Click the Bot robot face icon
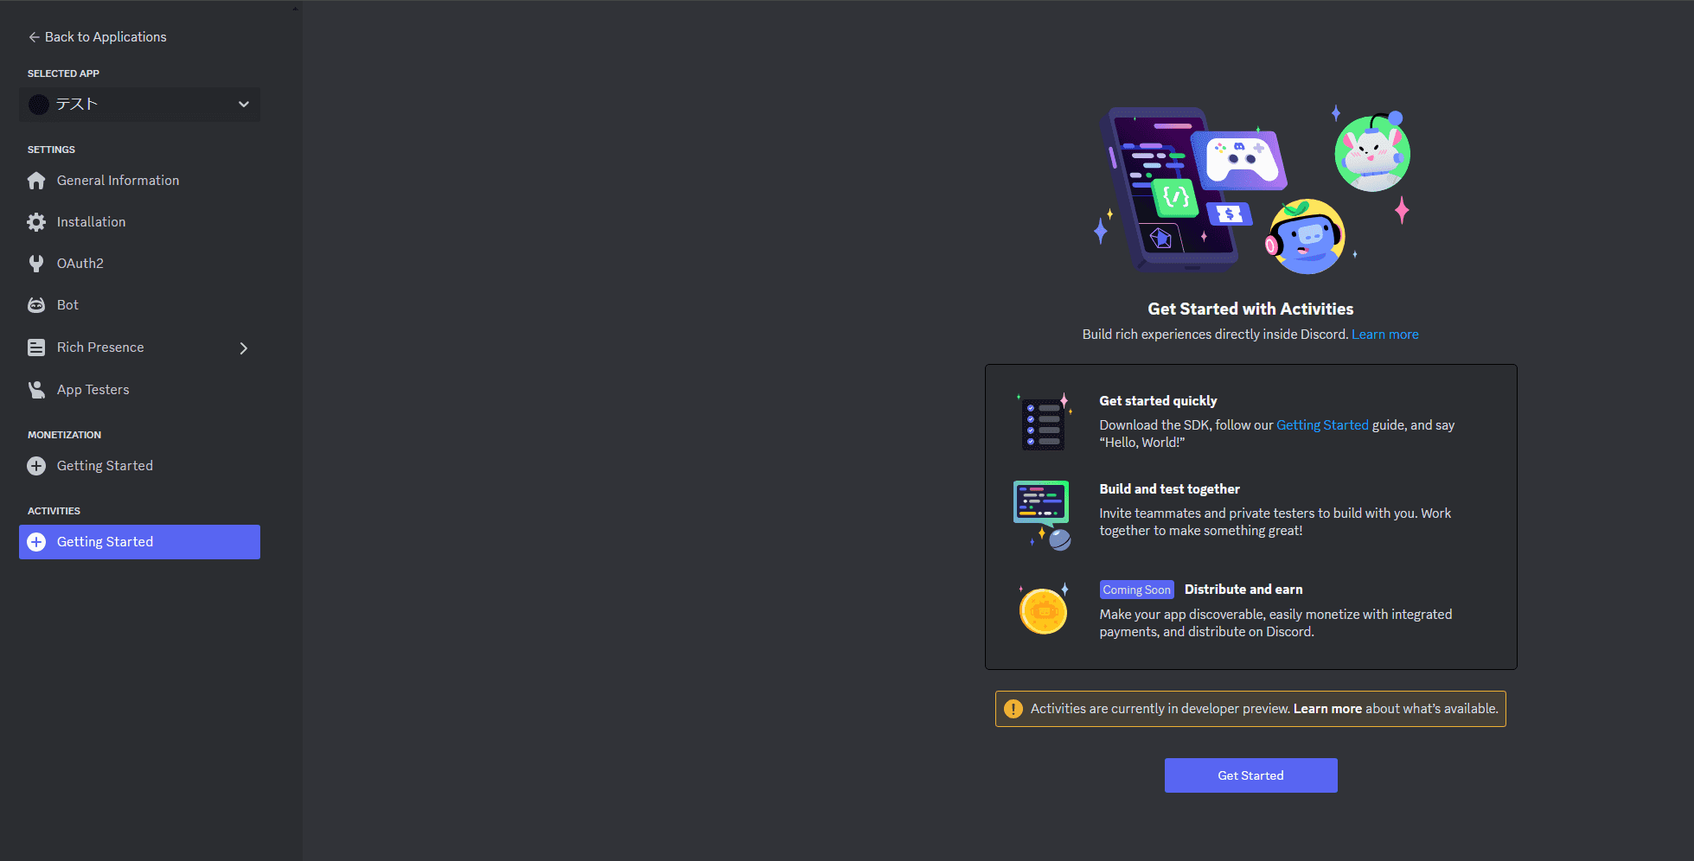 pyautogui.click(x=36, y=305)
